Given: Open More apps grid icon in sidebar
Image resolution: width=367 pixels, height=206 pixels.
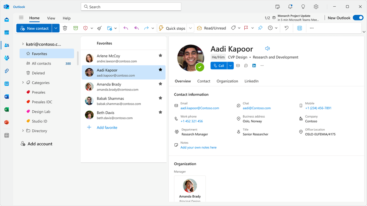Looking at the screenshot, I should 7,135.
